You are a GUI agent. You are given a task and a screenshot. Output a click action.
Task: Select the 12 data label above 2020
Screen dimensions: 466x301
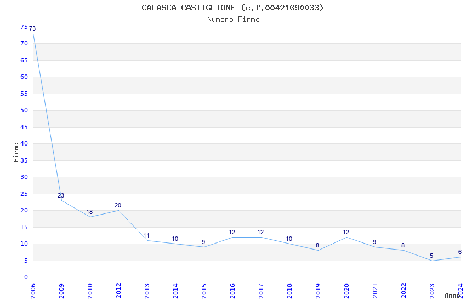pyautogui.click(x=345, y=232)
